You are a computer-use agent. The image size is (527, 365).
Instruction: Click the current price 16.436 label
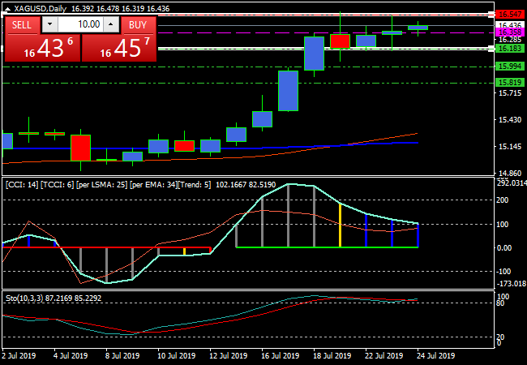(508, 25)
